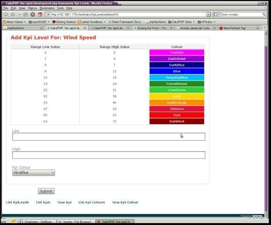
Task: Close the Meta Refresh Tag tab
Action: pos(258,28)
